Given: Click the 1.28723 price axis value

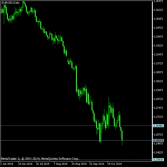Looking at the screenshot, I should (158, 99).
